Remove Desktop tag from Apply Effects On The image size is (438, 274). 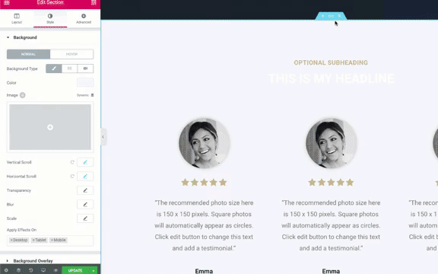[11, 241]
